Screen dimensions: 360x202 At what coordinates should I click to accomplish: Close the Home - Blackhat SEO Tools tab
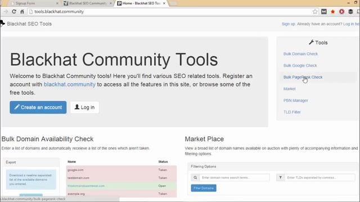point(164,3)
